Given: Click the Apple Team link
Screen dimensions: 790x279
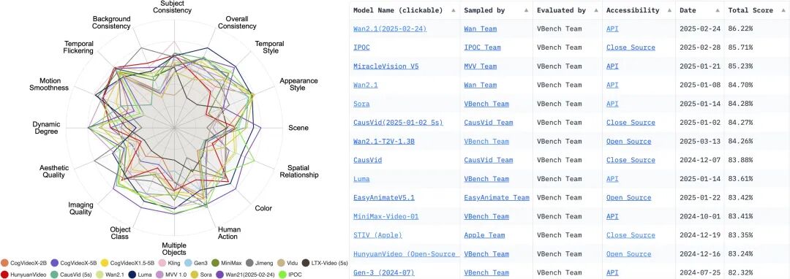Looking at the screenshot, I should click(x=484, y=234).
